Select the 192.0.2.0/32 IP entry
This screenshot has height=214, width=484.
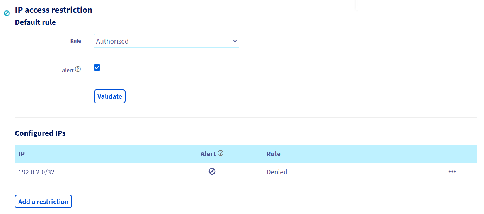tap(36, 172)
